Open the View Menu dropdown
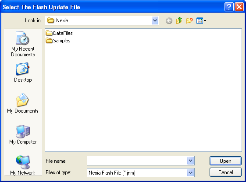Screen dimensions: 246x182 point(201,21)
